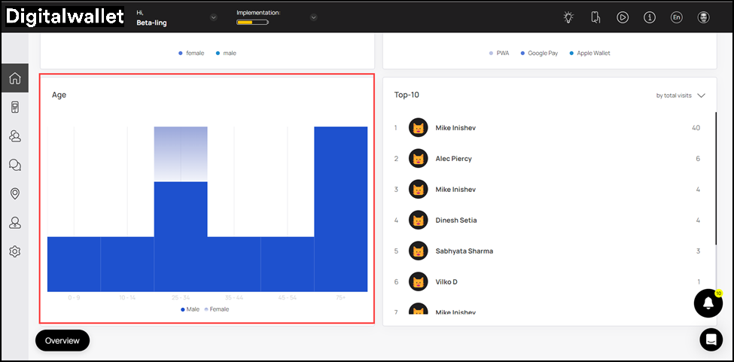Toggle the Male legend in Age chart
This screenshot has height=362, width=734.
coord(190,309)
